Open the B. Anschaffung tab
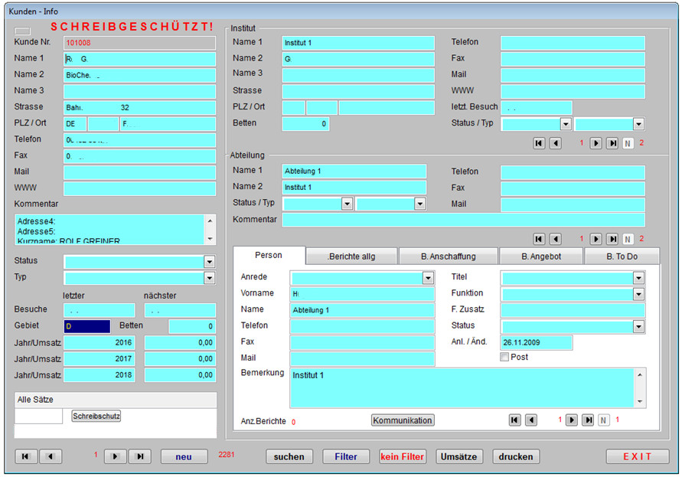This screenshot has width=682, height=477. click(449, 256)
